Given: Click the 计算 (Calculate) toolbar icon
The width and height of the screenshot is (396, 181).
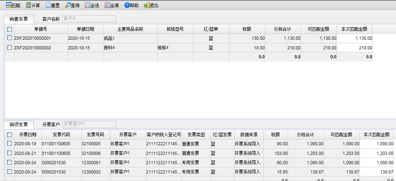Looking at the screenshot, I should coord(33,5).
